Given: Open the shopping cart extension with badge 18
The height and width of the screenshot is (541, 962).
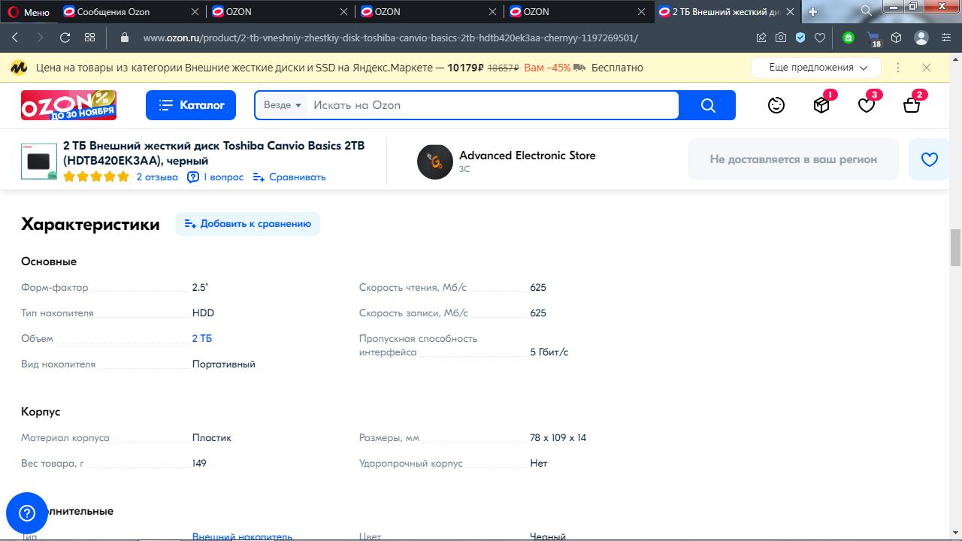Looking at the screenshot, I should tap(873, 39).
